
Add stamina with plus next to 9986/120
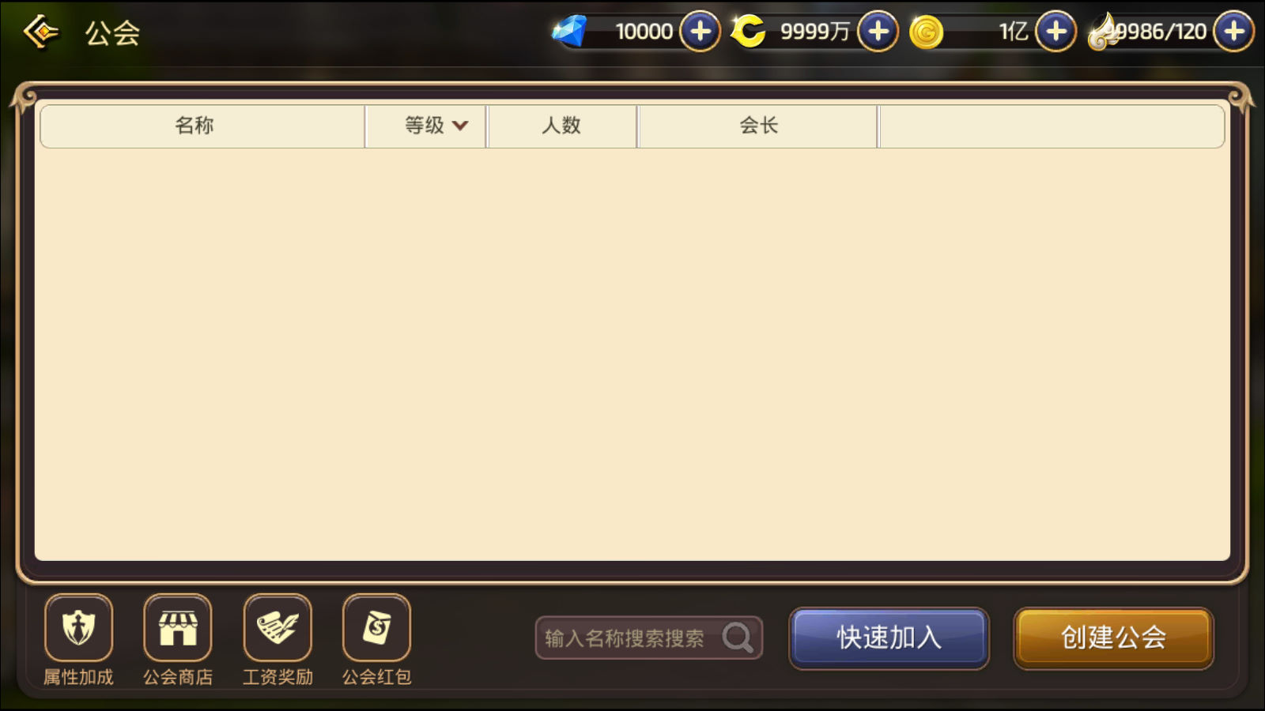coord(1234,32)
